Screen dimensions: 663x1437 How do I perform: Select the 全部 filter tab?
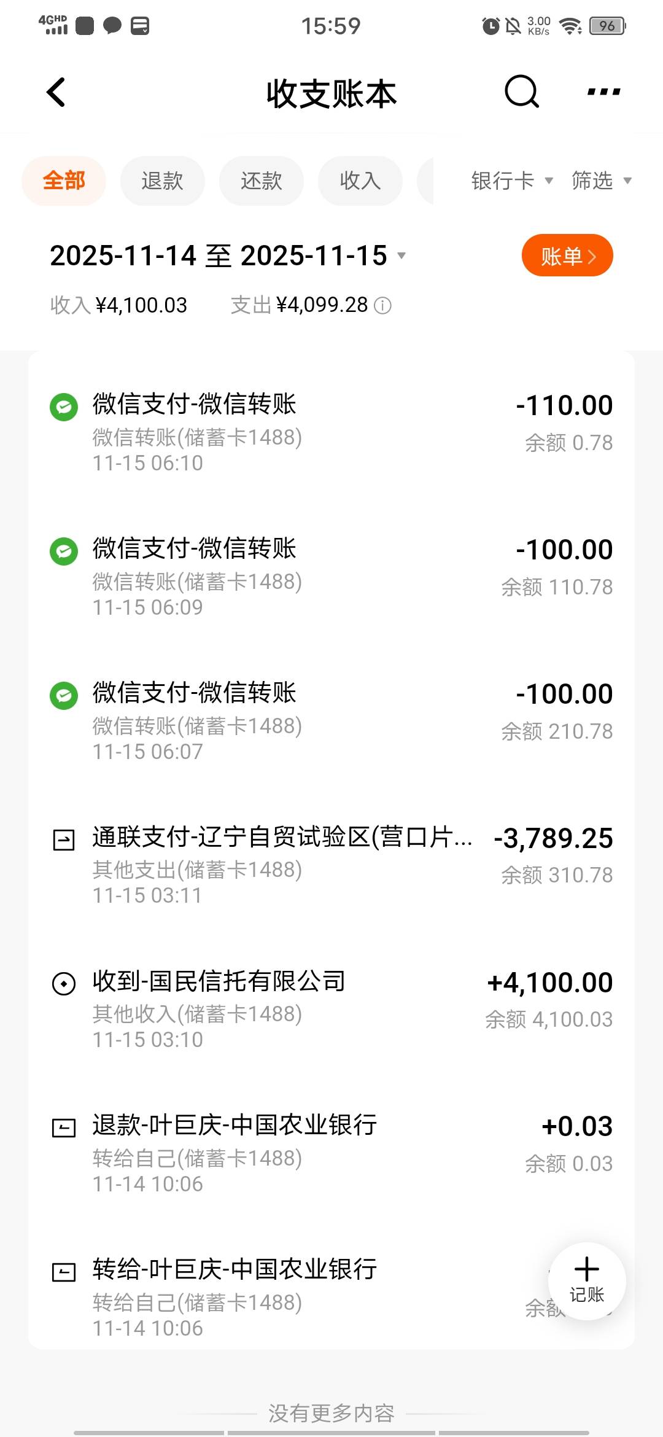click(x=64, y=181)
